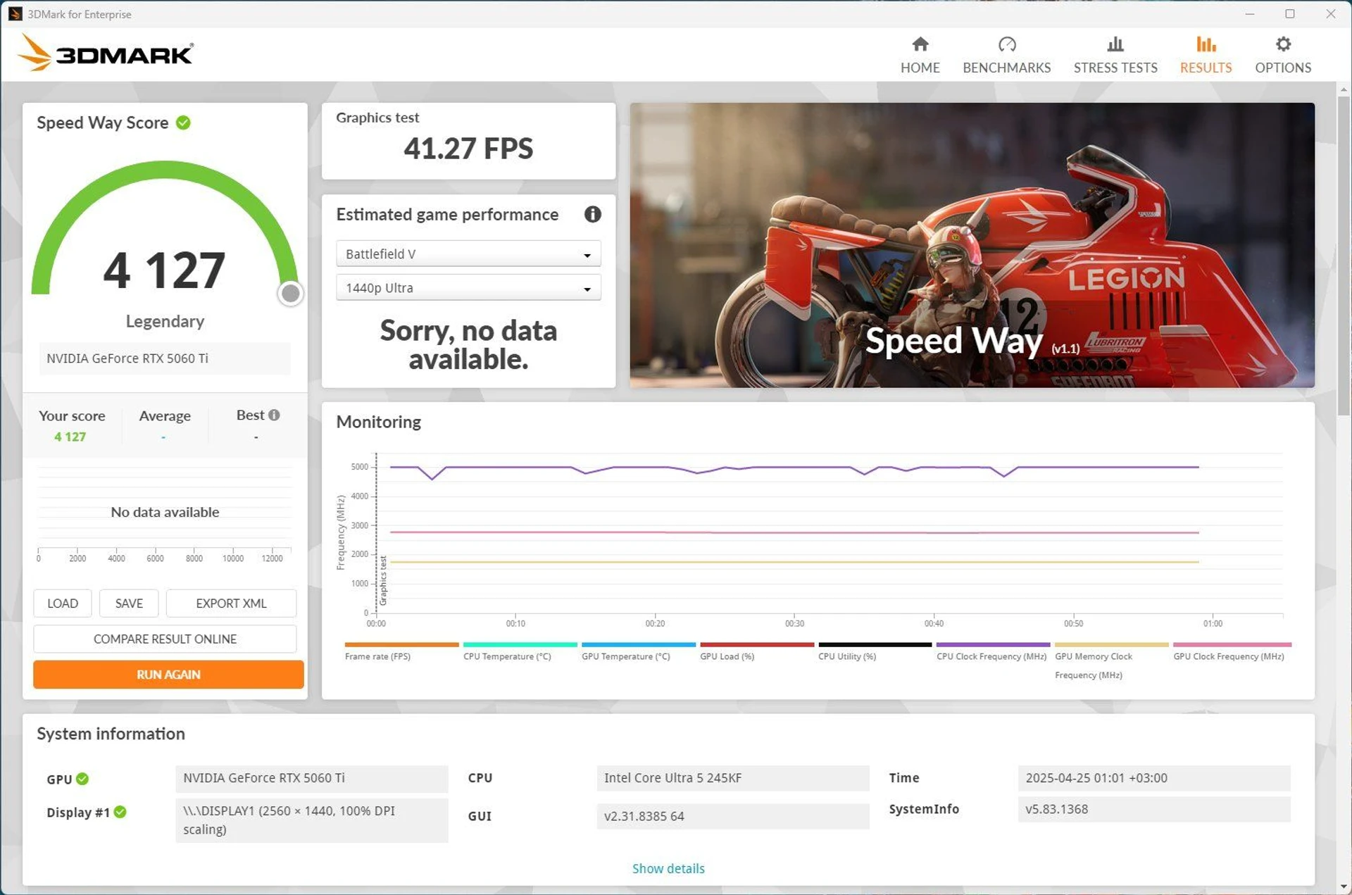Click the 41.27 FPS graphics test value
This screenshot has height=895, width=1352.
pyautogui.click(x=468, y=149)
